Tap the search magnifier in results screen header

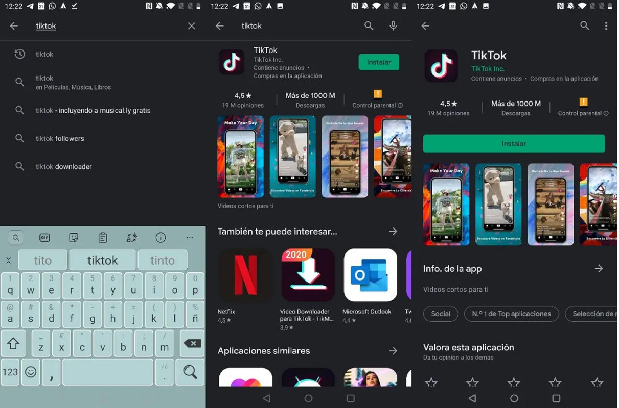pyautogui.click(x=369, y=26)
